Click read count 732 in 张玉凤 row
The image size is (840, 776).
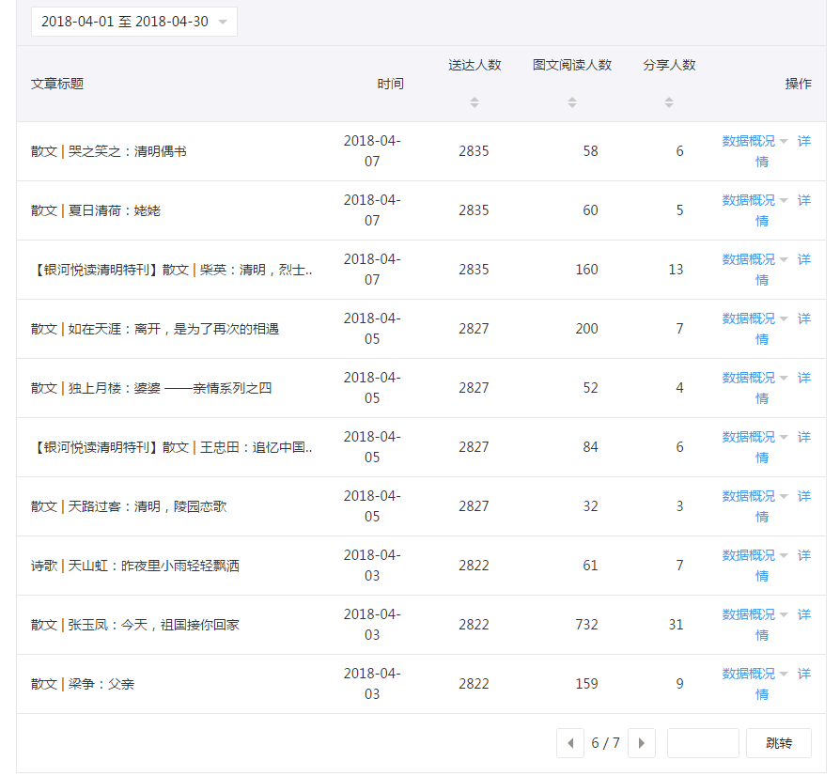coord(586,625)
